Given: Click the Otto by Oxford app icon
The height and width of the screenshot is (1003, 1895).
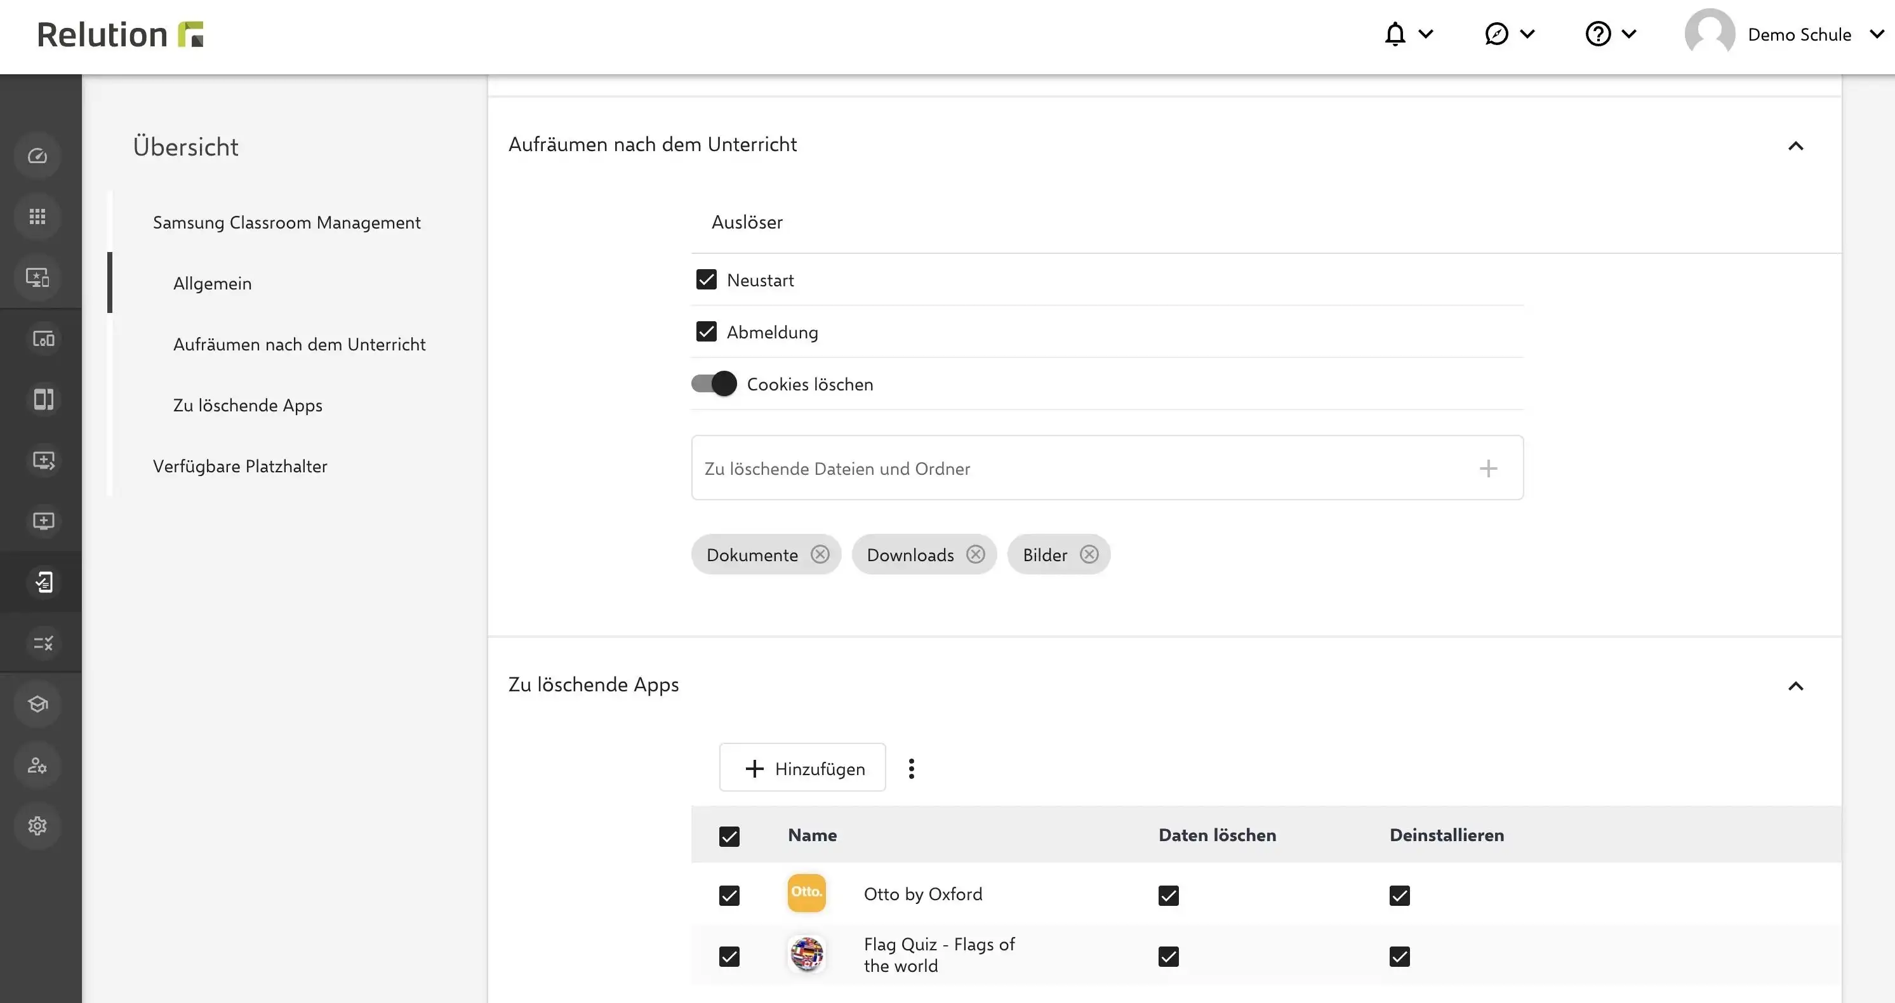Looking at the screenshot, I should pyautogui.click(x=806, y=893).
